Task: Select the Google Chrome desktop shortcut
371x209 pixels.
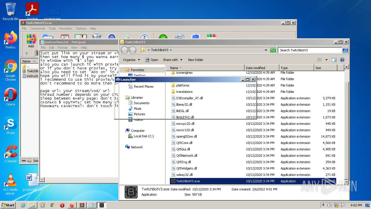Action: (10, 70)
